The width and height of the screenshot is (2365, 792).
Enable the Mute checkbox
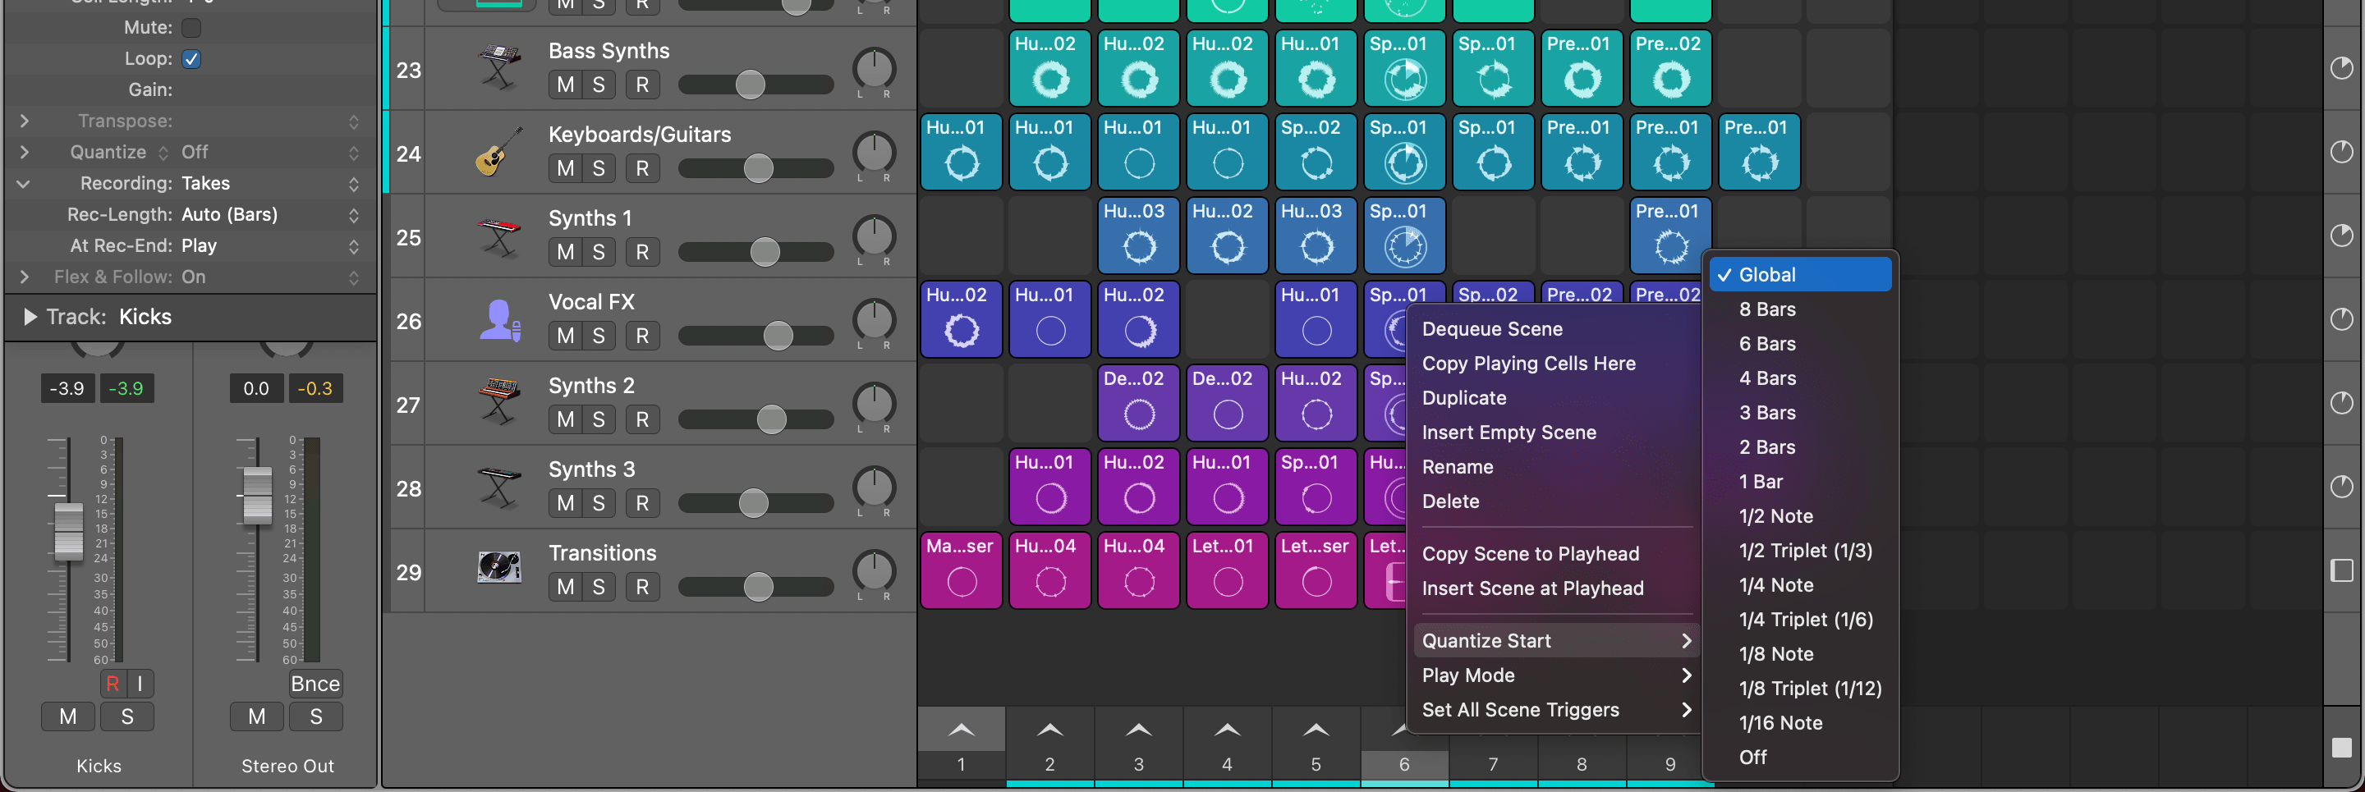click(x=190, y=28)
